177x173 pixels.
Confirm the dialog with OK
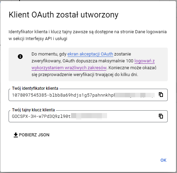[x=163, y=160]
